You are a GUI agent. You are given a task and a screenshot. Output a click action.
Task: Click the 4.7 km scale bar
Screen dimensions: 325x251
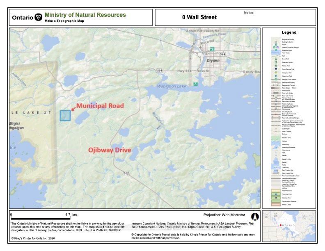pyautogui.click(x=40, y=218)
